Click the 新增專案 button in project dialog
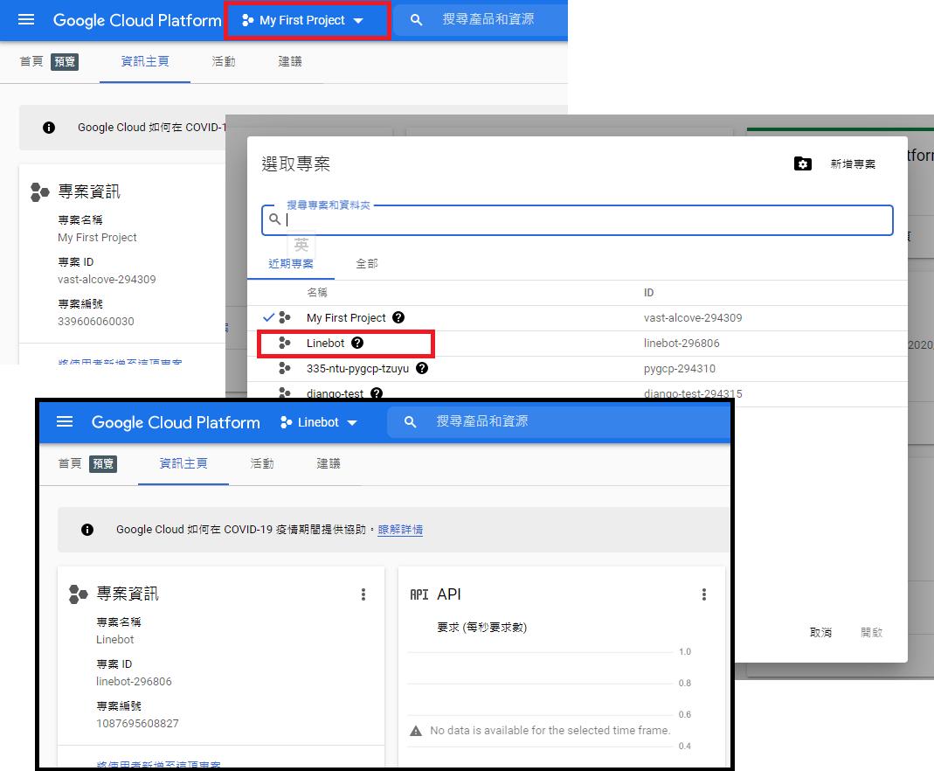This screenshot has height=771, width=934. pyautogui.click(x=853, y=163)
